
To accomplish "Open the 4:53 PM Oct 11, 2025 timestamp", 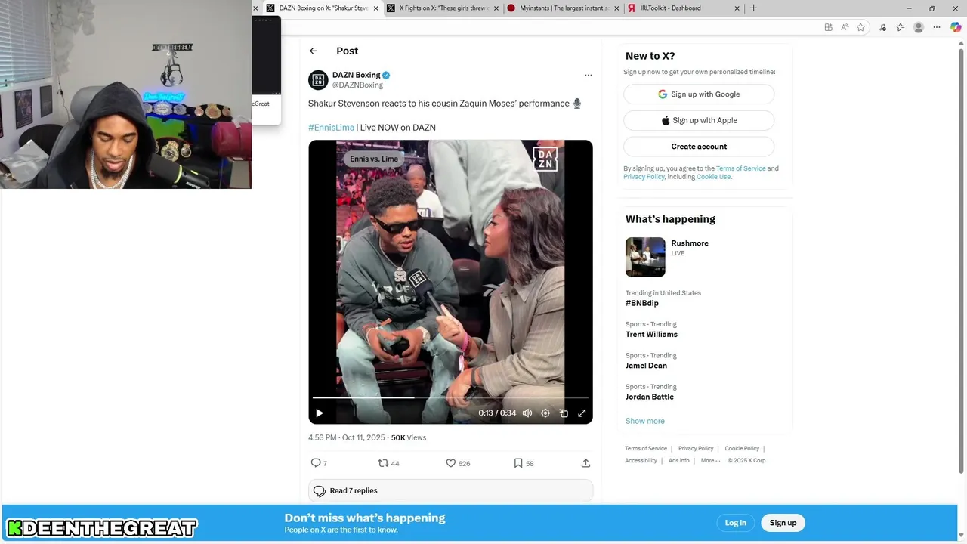I will coord(347,437).
